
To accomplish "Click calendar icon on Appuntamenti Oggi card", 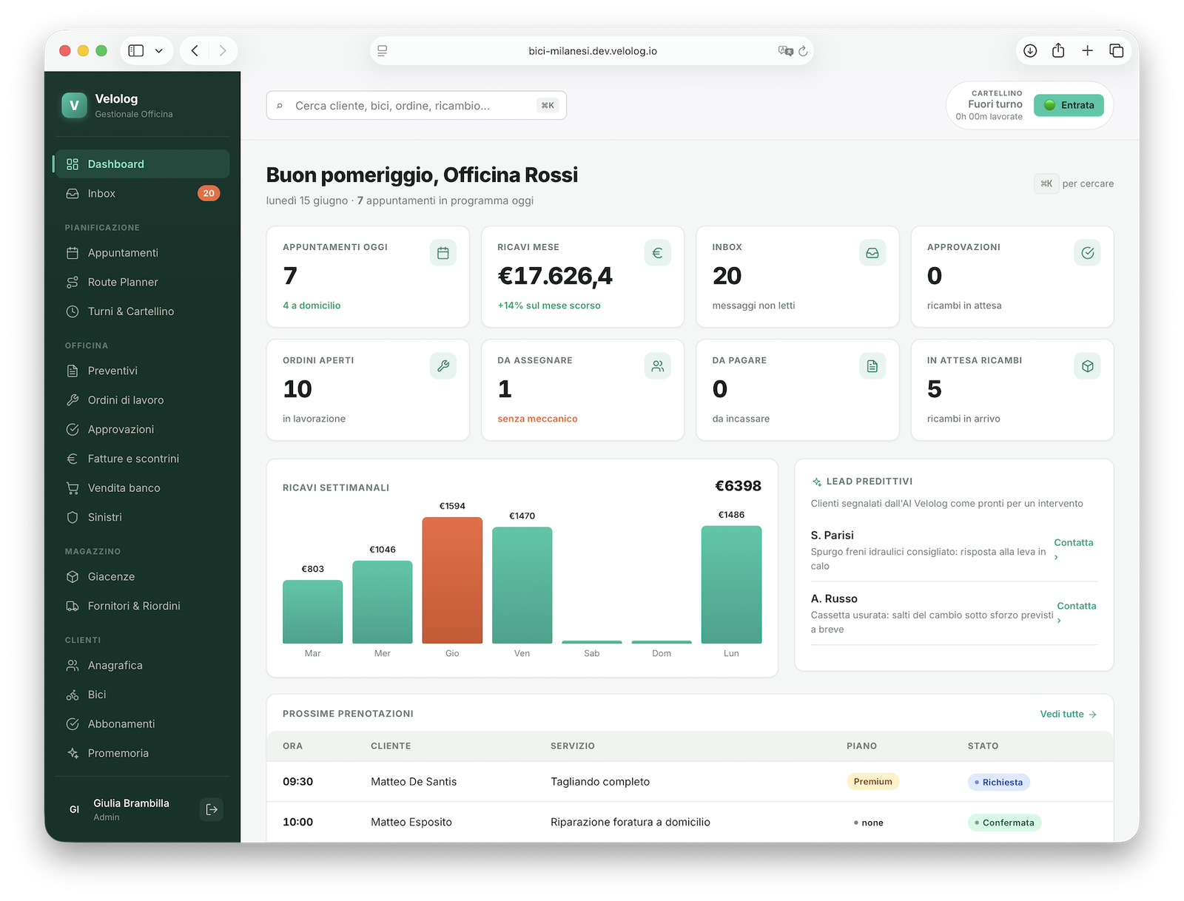I will [443, 253].
